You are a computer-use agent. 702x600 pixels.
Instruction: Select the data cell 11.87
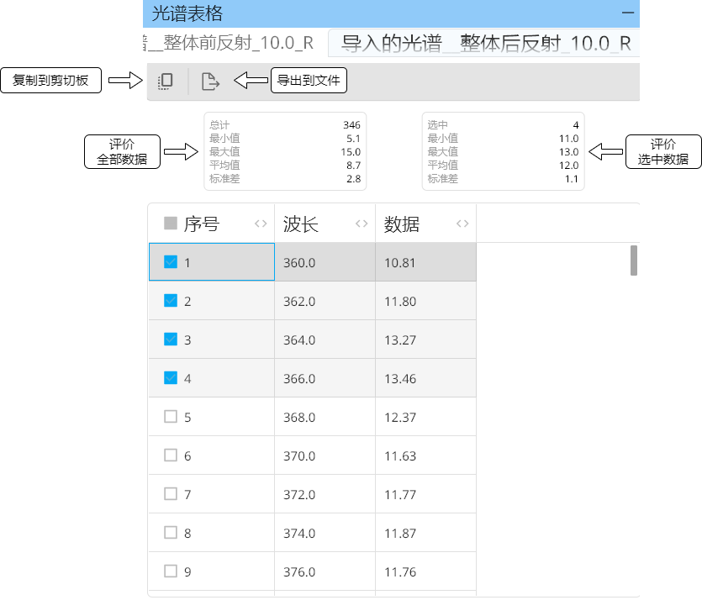400,534
